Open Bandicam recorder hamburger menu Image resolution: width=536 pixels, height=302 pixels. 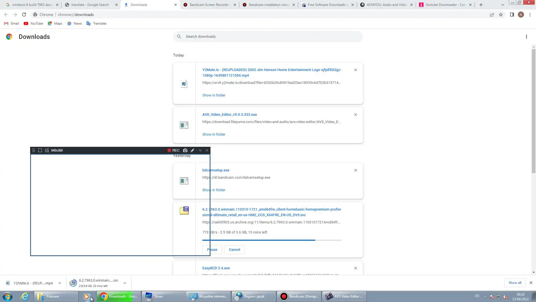pos(33,150)
